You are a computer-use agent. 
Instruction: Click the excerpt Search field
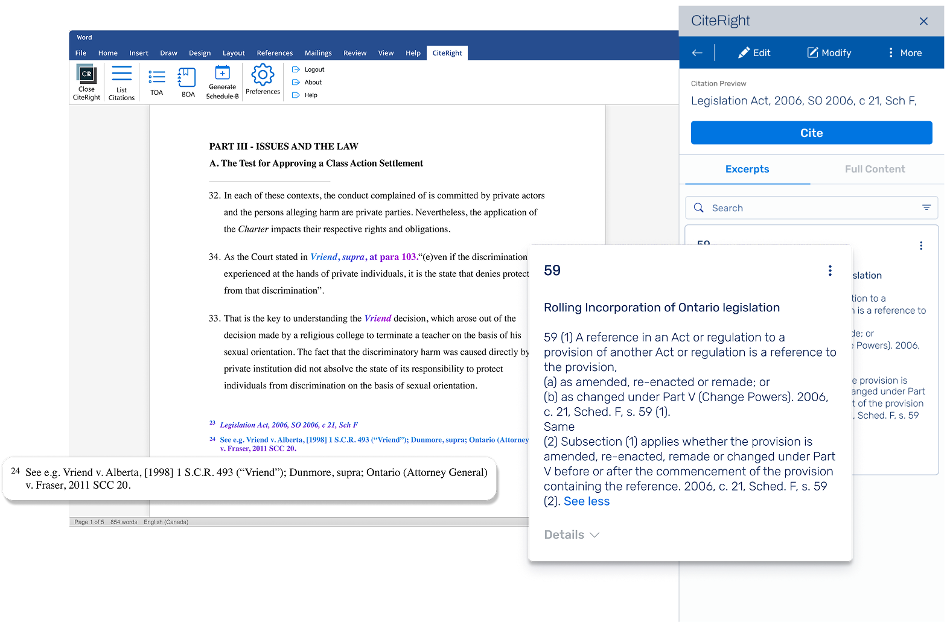point(811,208)
